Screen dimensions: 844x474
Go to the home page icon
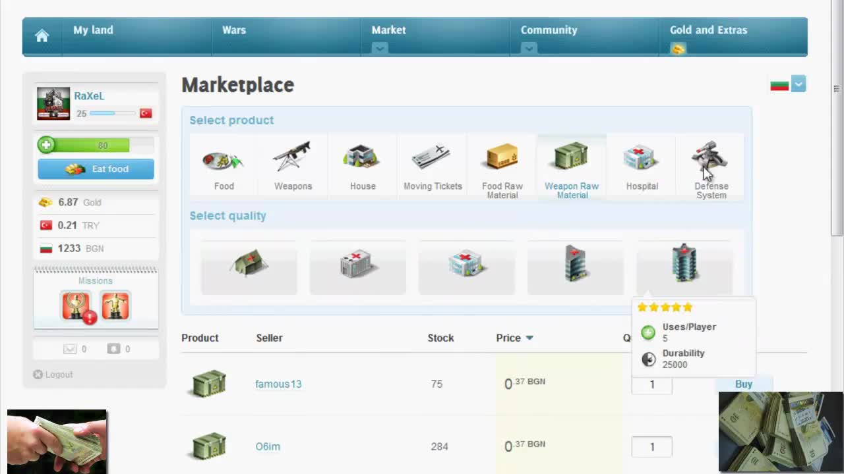tap(42, 36)
